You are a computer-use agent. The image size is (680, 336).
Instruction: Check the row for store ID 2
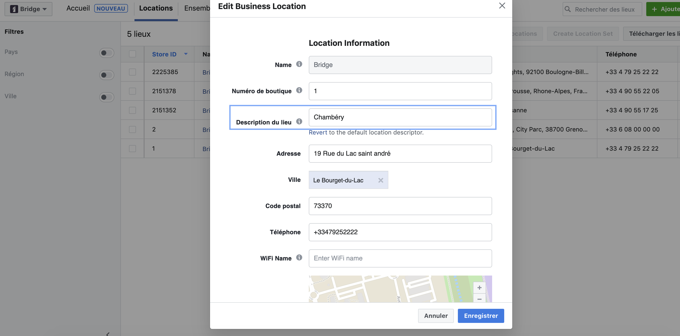pyautogui.click(x=132, y=129)
